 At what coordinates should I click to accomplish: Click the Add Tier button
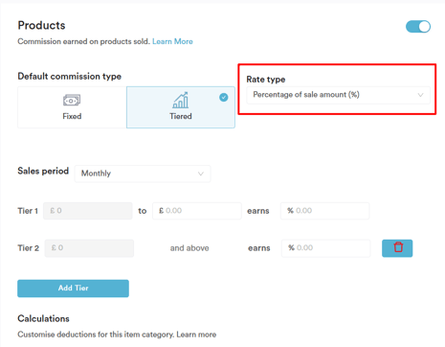(x=73, y=289)
